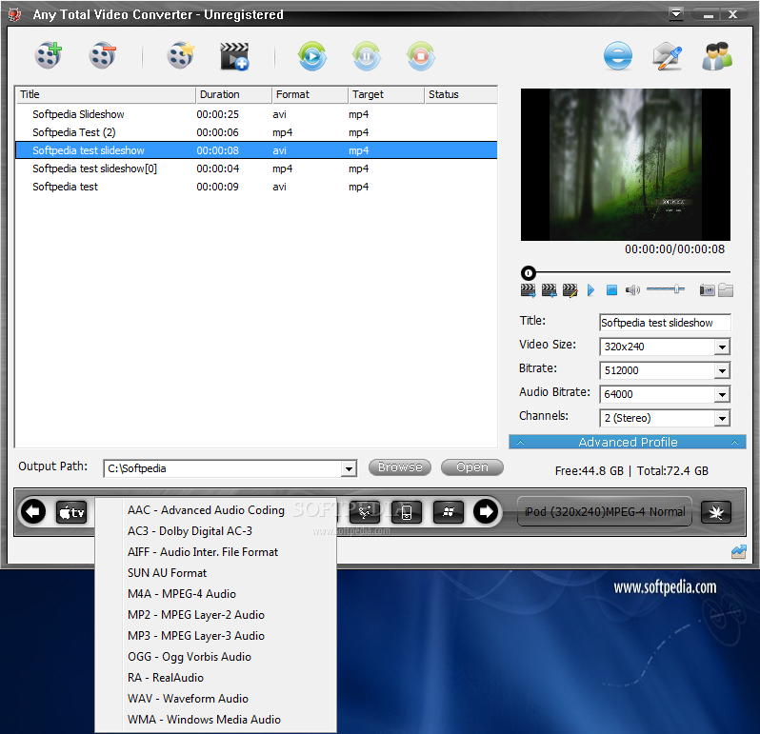760x734 pixels.
Task: Click the clapperboard with left arrow icon
Action: pyautogui.click(x=549, y=290)
